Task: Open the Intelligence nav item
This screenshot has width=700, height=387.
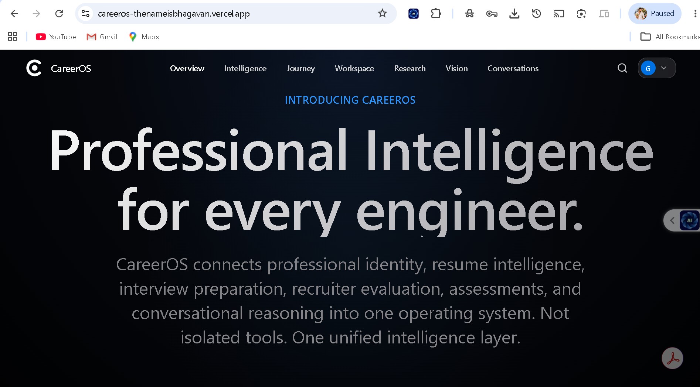Action: [245, 68]
